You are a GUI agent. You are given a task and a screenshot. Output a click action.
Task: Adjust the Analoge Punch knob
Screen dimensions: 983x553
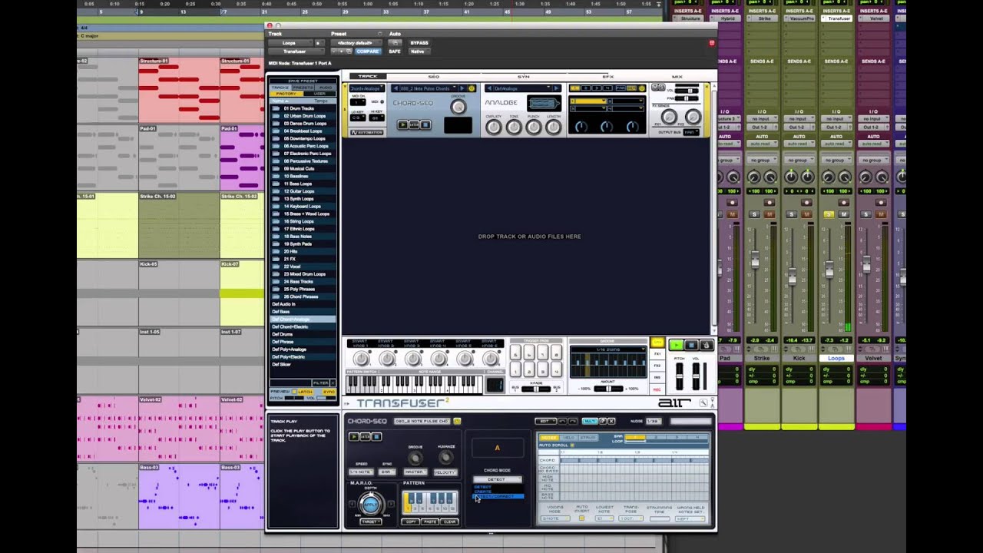click(x=533, y=127)
